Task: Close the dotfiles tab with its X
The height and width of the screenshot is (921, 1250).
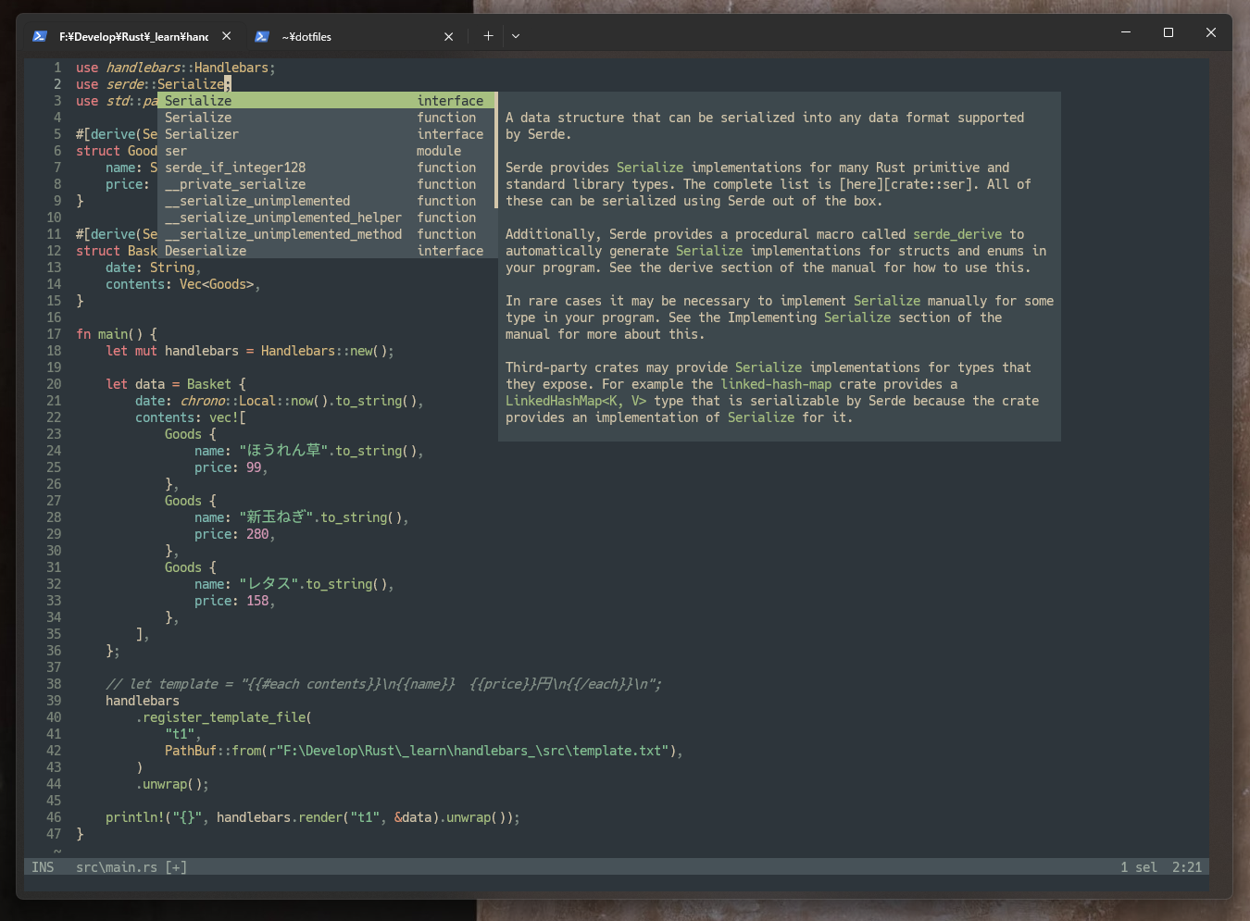Action: pos(448,36)
